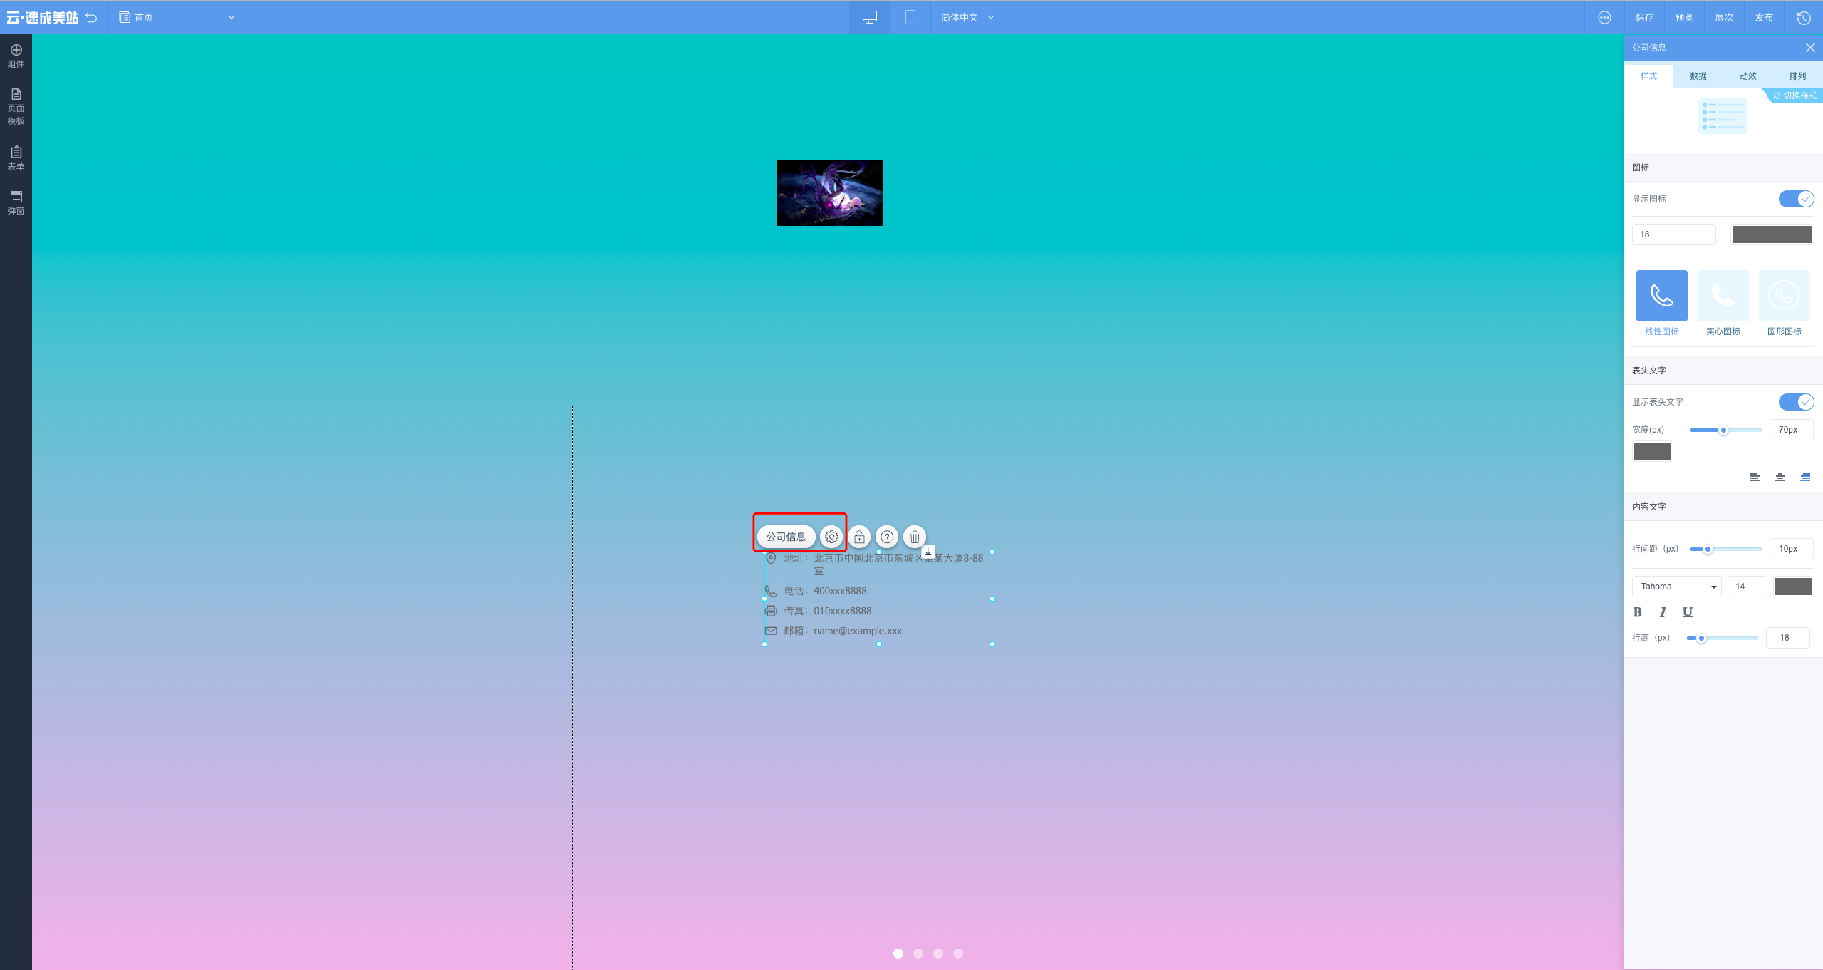
Task: Open the 首页 page selector dropdown
Action: coord(177,17)
